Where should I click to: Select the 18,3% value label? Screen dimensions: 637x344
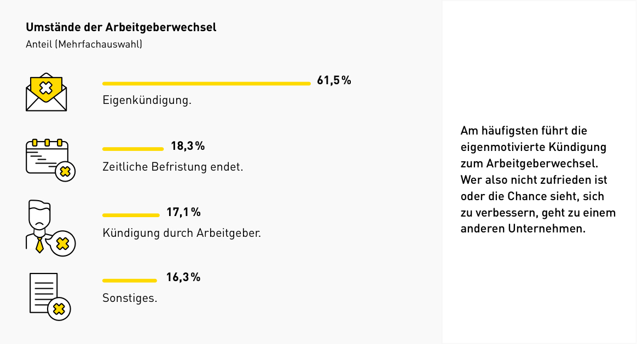coord(188,146)
